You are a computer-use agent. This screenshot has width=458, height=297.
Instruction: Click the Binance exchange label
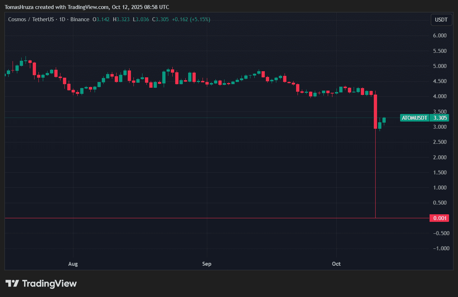80,19
